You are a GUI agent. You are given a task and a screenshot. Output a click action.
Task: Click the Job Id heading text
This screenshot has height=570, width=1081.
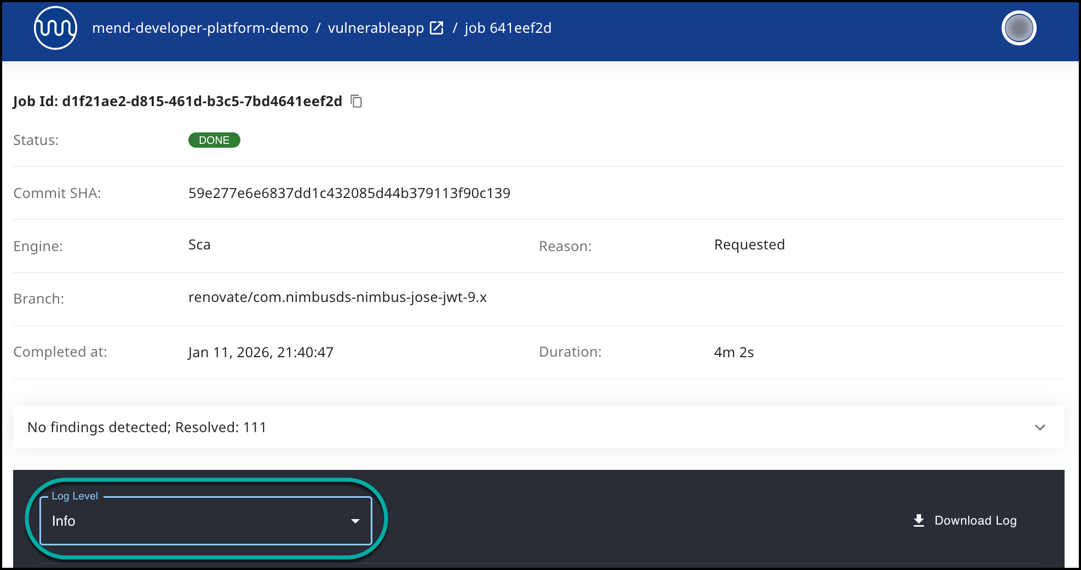pos(177,101)
